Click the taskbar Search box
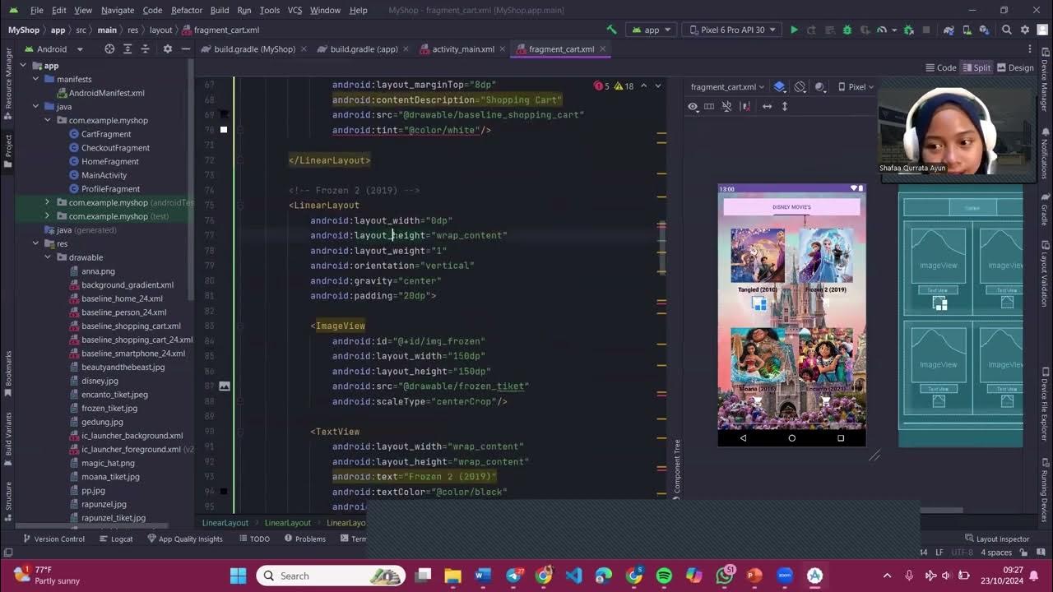This screenshot has width=1053, height=592. point(331,576)
